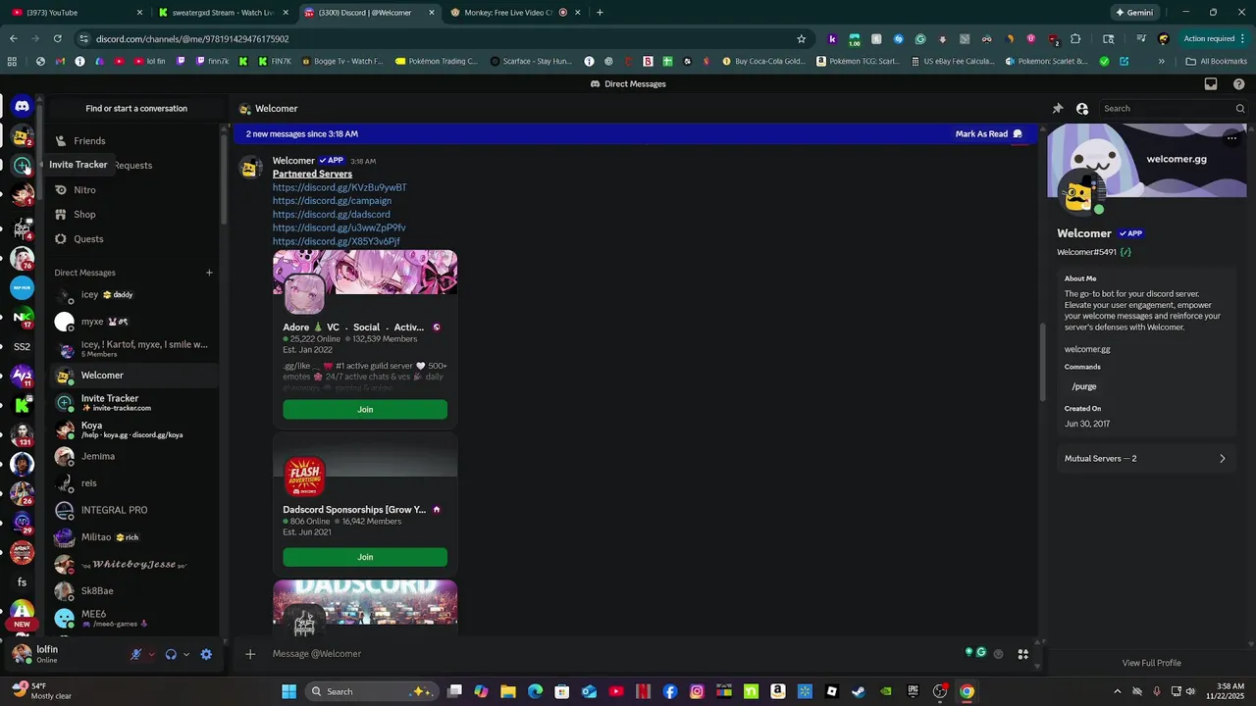Open the discord.gg/KVzBu9ywBT invite link
Viewport: 1256px width, 706px height.
click(340, 187)
